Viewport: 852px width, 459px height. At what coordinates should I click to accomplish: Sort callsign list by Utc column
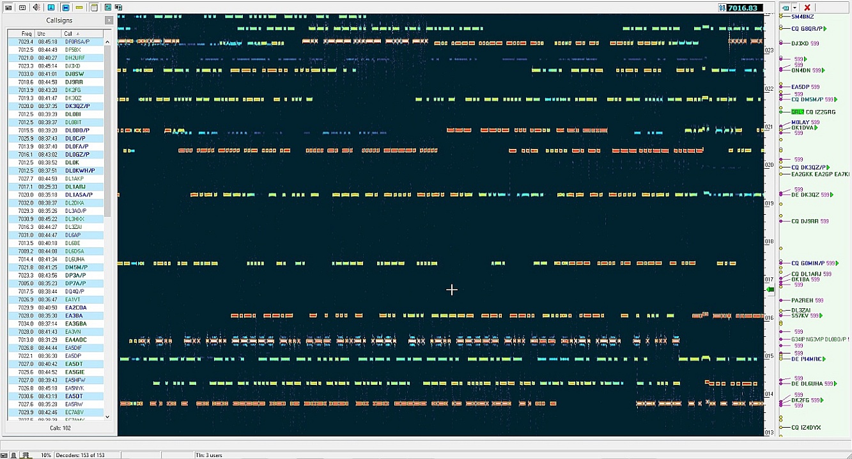pyautogui.click(x=48, y=34)
